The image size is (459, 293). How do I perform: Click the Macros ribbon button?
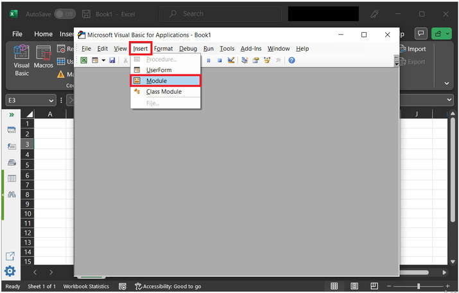point(43,57)
